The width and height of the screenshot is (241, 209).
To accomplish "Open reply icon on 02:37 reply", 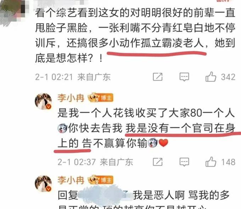I will [x=184, y=162].
